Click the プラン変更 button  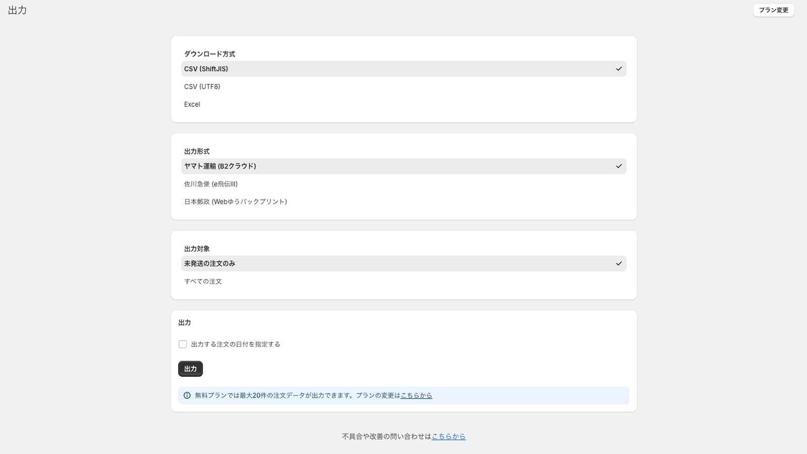[773, 10]
